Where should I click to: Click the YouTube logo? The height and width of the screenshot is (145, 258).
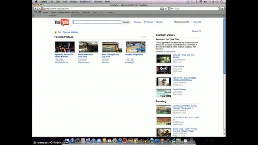62,22
